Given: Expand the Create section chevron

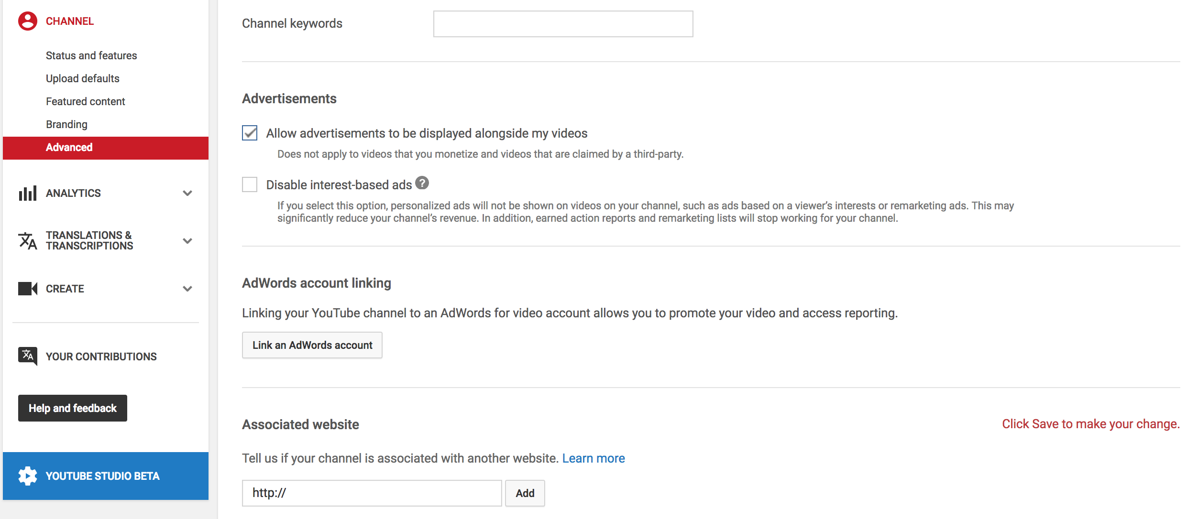Looking at the screenshot, I should tap(187, 289).
